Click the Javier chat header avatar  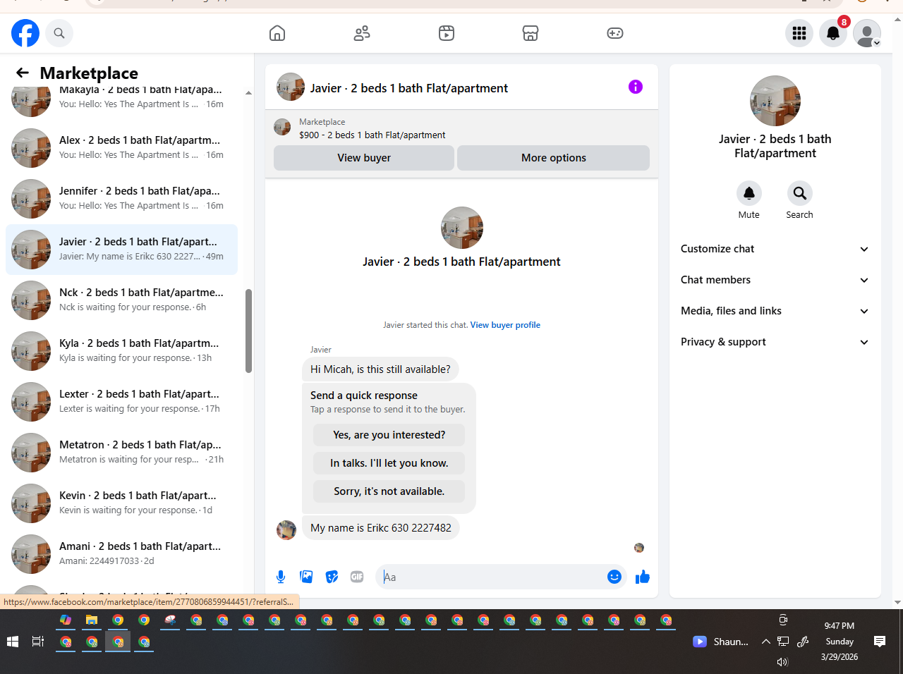click(x=291, y=87)
